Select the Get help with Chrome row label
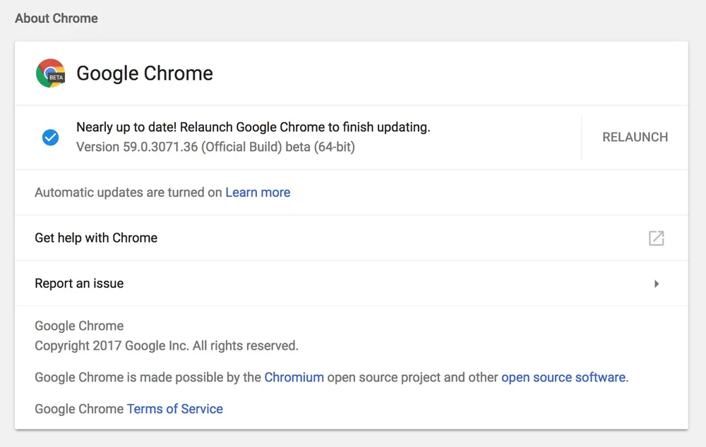706x447 pixels. pyautogui.click(x=96, y=238)
